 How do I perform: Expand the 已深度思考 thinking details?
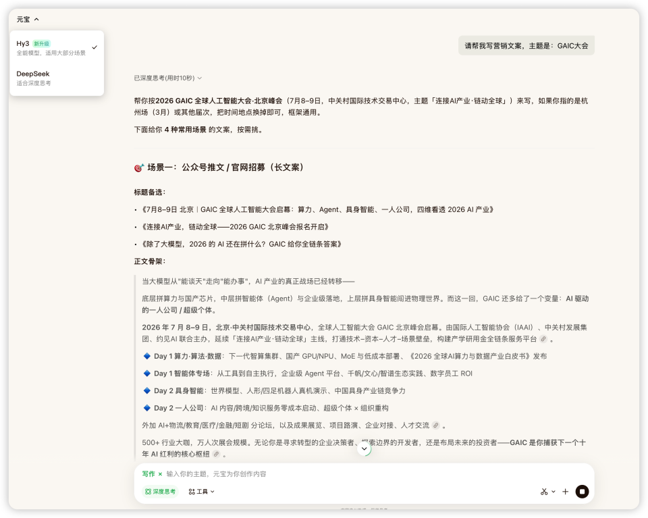pyautogui.click(x=168, y=78)
